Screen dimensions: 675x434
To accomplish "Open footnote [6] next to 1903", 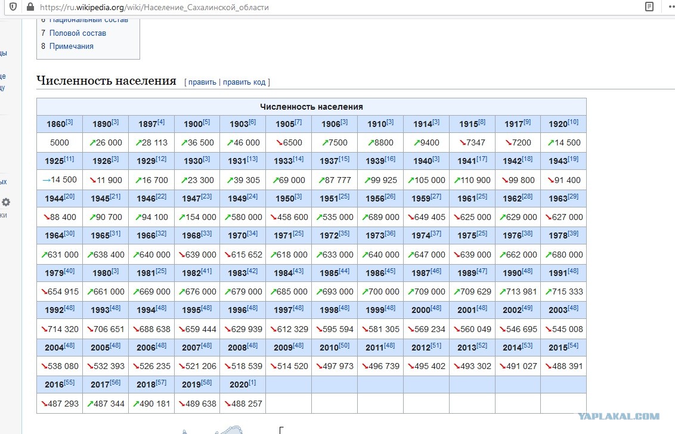I will [x=252, y=122].
